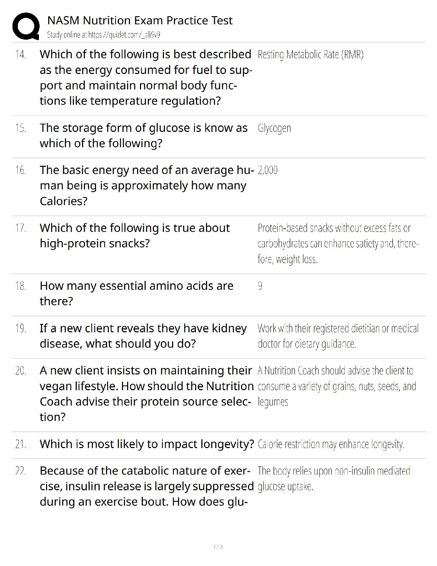
Task: Click the NASM Nutrition Exam Practice Test title
Action: point(140,20)
